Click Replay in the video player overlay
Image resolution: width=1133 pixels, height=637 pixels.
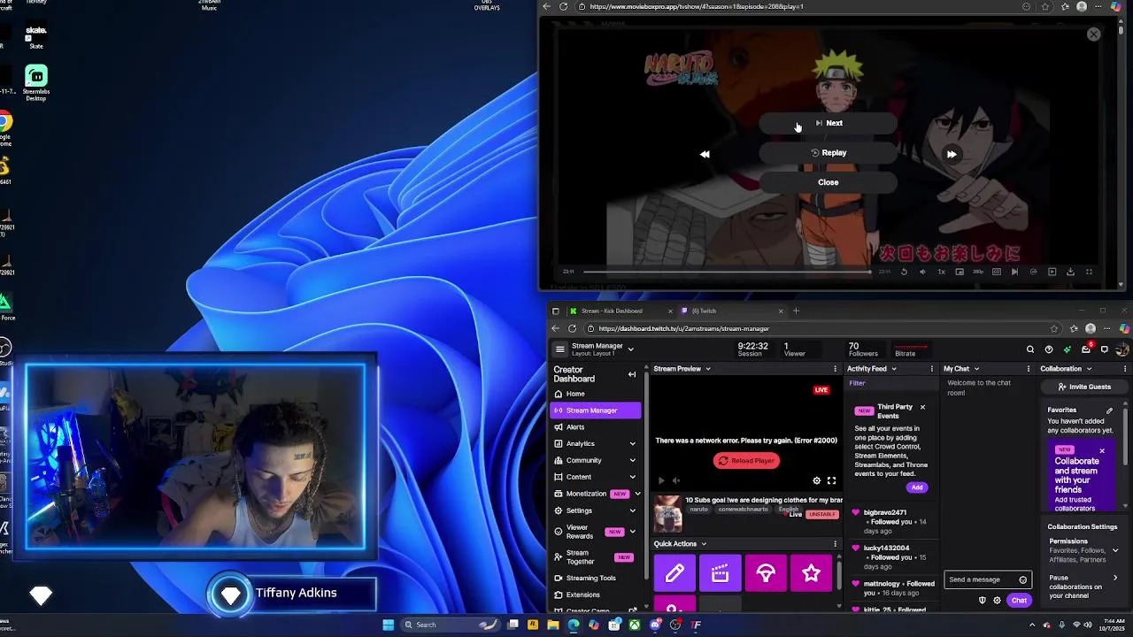[x=829, y=152]
